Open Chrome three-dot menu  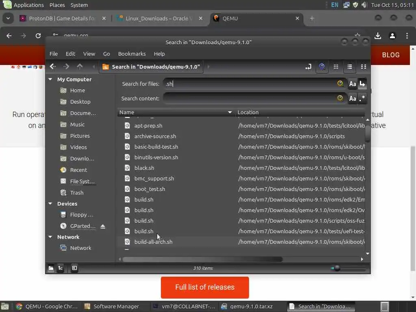click(407, 36)
